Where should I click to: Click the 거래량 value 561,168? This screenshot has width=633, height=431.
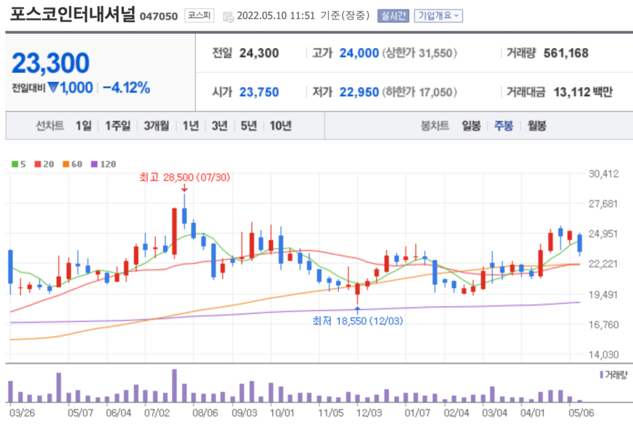pyautogui.click(x=565, y=53)
